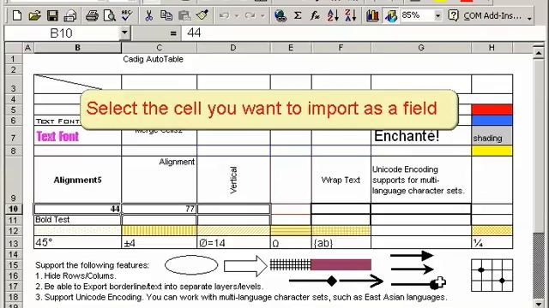
Task: Click the AutoSum sigma icon
Action: pos(298,15)
